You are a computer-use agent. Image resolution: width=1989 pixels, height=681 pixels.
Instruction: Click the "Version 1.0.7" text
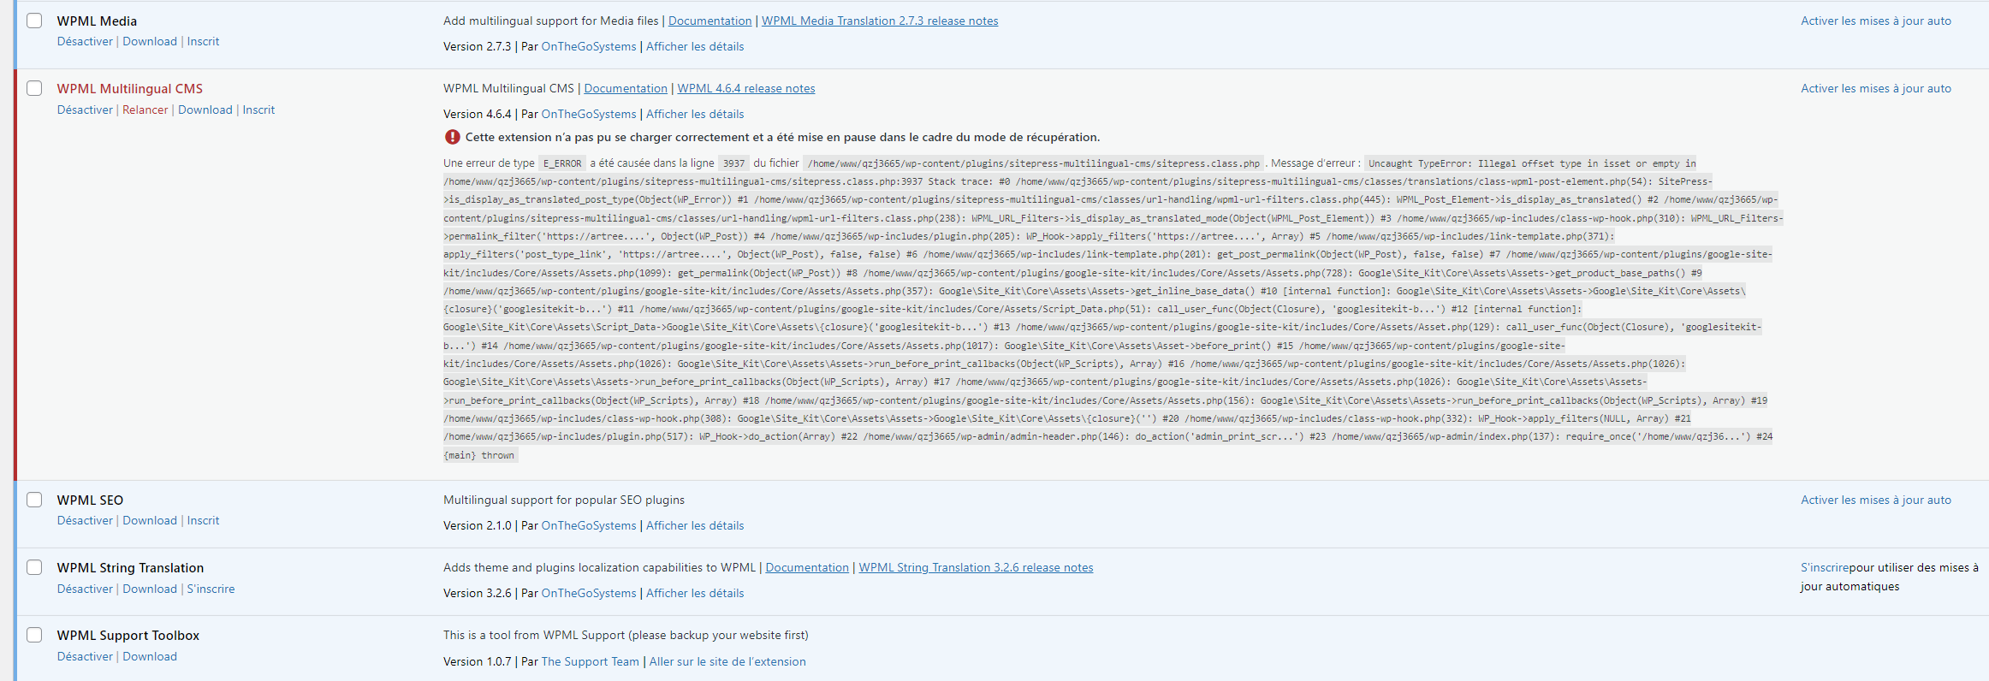(477, 661)
